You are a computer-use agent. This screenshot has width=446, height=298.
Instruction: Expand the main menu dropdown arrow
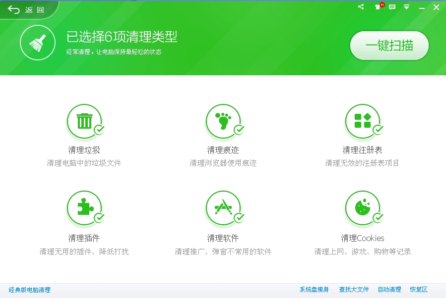[x=406, y=7]
